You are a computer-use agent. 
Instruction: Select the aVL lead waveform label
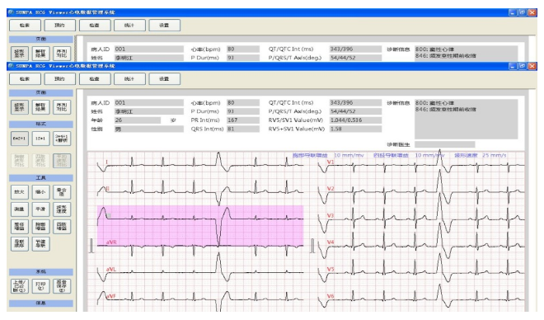click(x=111, y=269)
